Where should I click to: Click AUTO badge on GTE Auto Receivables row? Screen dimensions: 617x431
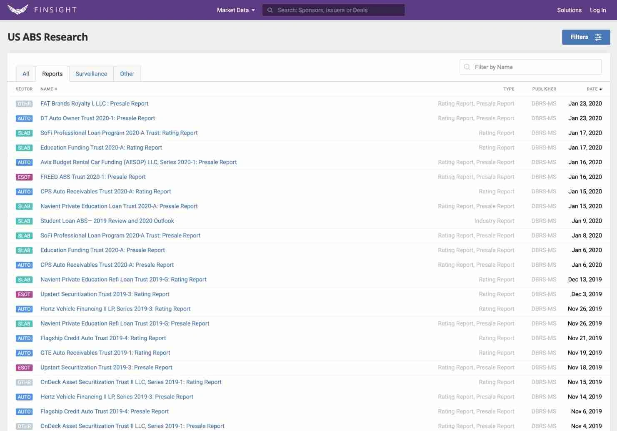pyautogui.click(x=24, y=353)
